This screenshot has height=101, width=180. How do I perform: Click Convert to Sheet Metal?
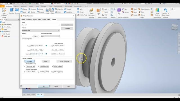coord(166,12)
